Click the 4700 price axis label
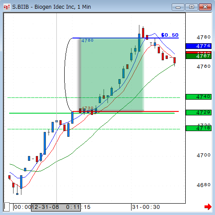 204,155
